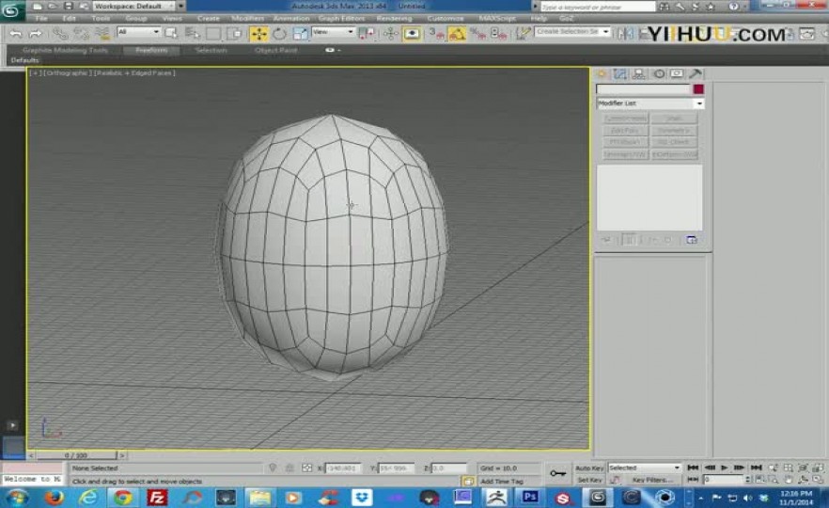Choose the Select Object tool
The height and width of the screenshot is (508, 829).
click(171, 33)
